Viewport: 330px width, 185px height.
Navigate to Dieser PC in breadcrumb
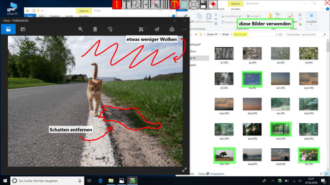click(x=212, y=35)
